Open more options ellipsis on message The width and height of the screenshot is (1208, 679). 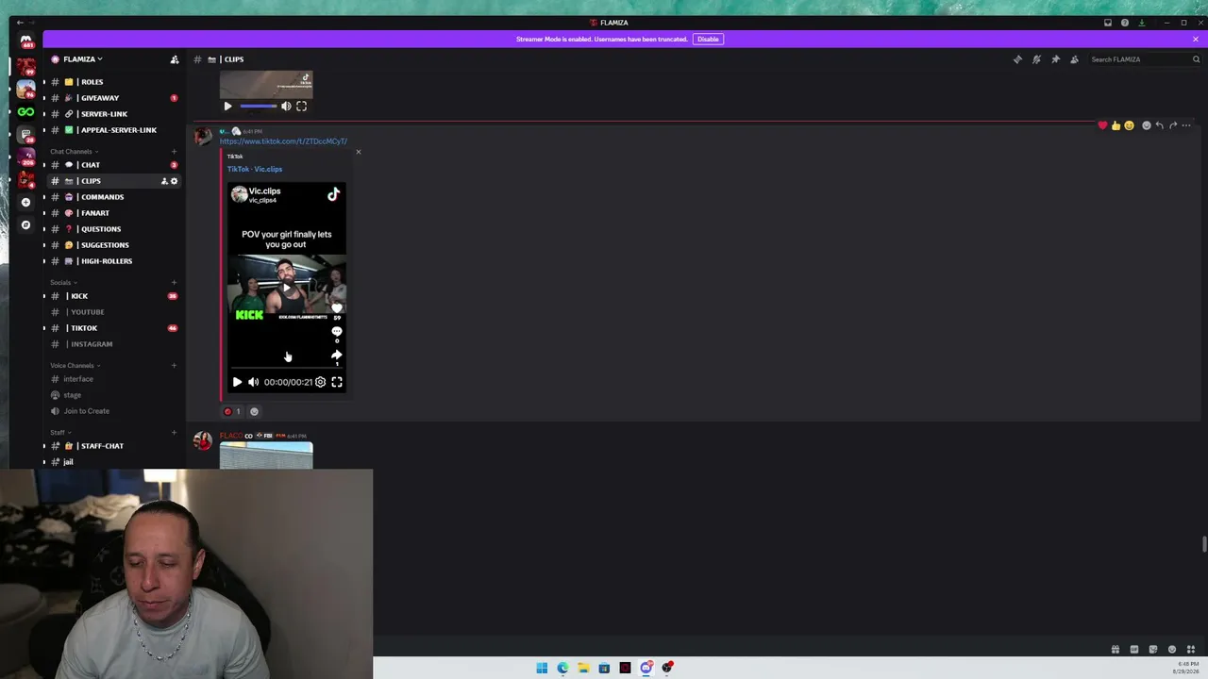point(1186,125)
